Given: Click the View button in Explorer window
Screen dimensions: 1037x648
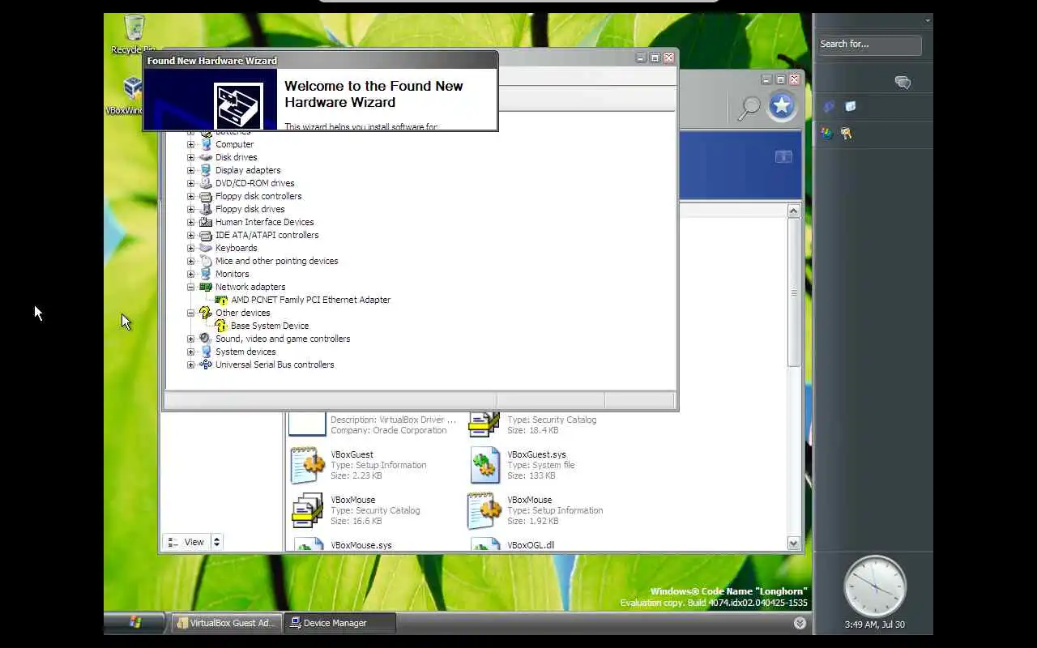Looking at the screenshot, I should (x=187, y=542).
